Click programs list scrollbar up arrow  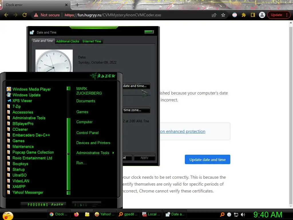point(69,88)
